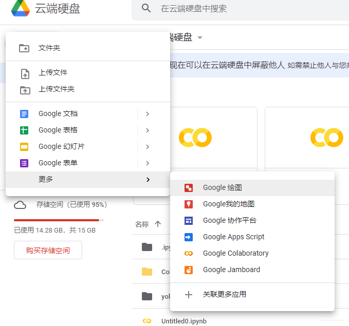Click the Untitled0.ipynb Colab file icon
This screenshot has height=326, width=349.
(x=147, y=321)
